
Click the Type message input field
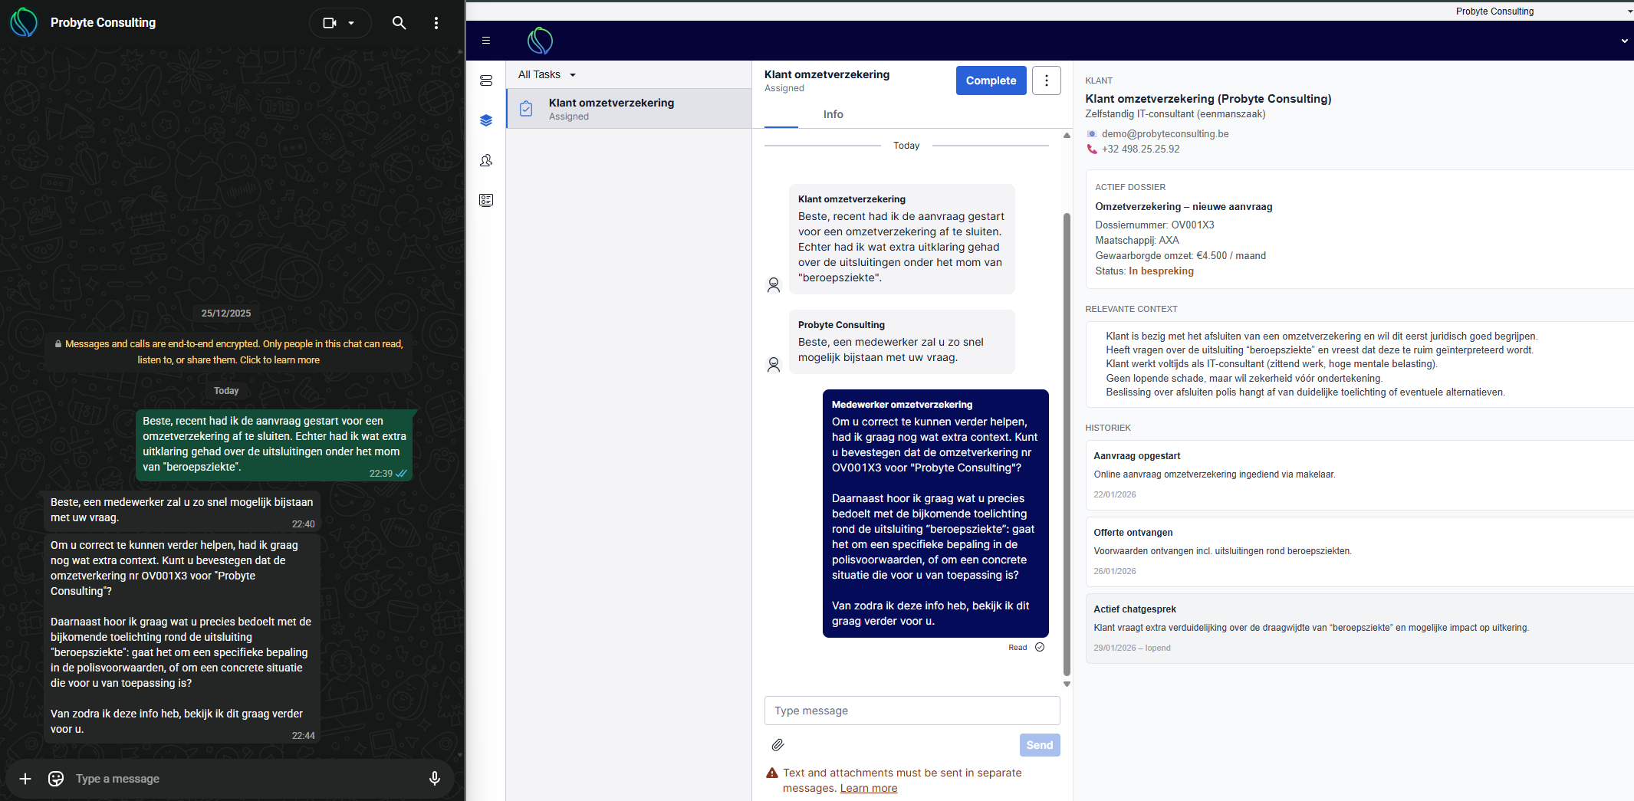coord(912,711)
